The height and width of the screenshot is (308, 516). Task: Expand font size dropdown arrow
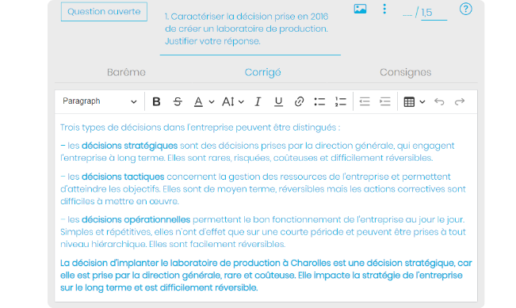point(241,102)
